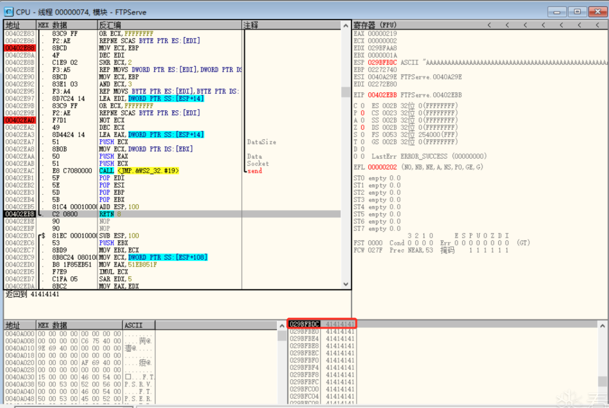Select the CALL JMP.&WS2_32.#19 instruction
This screenshot has height=408, width=609.
[x=139, y=171]
